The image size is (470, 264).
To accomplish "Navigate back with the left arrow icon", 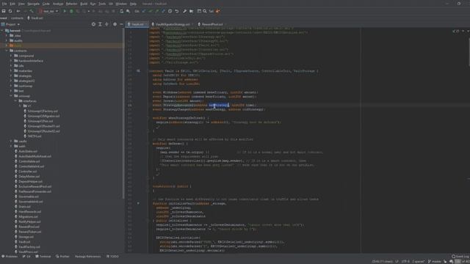I will click(18, 11).
